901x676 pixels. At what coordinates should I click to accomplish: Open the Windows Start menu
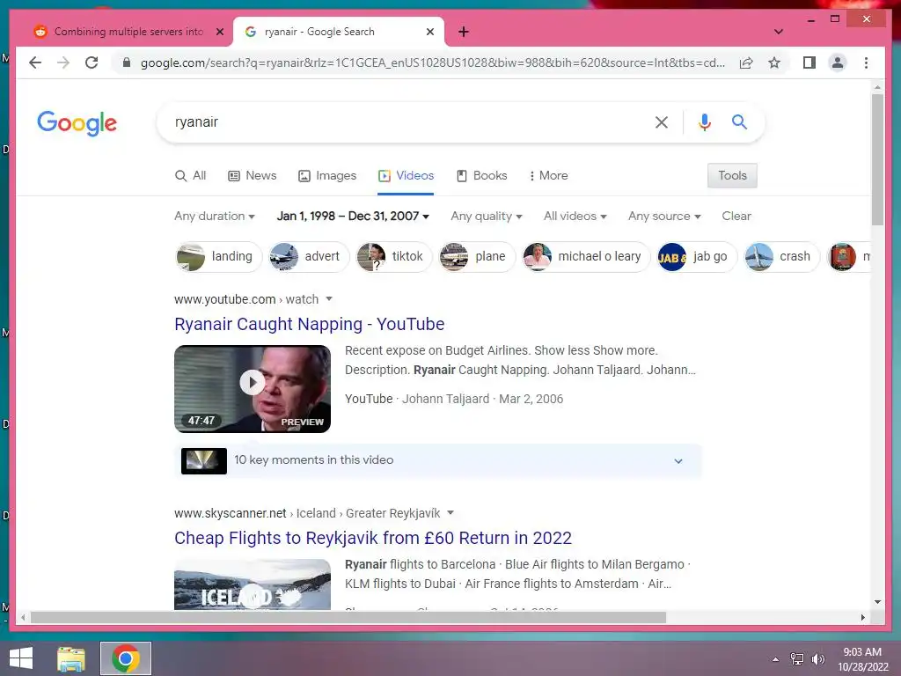click(x=21, y=658)
